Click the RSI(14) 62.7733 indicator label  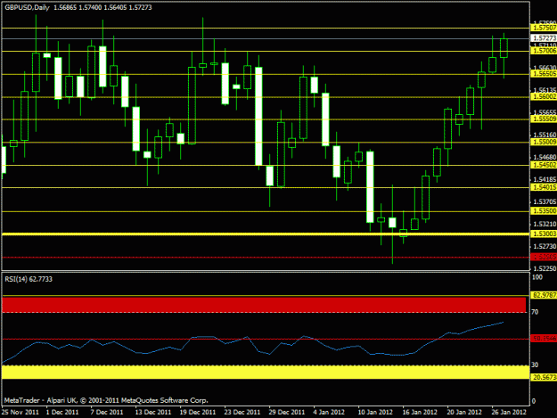(29, 279)
